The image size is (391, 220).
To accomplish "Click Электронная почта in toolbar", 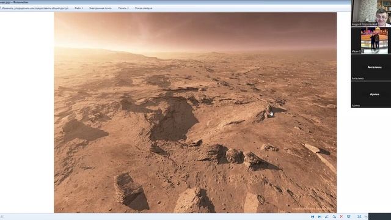I will [x=100, y=8].
